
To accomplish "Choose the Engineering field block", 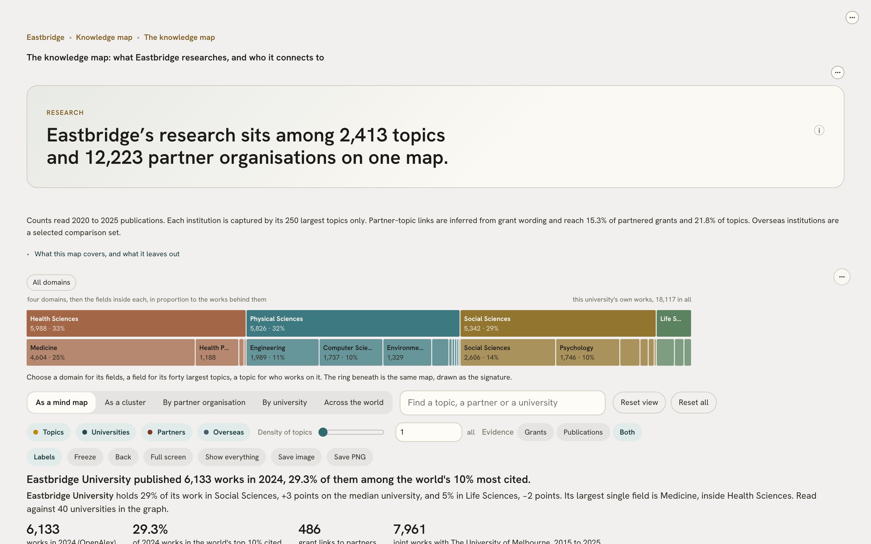I will [282, 353].
